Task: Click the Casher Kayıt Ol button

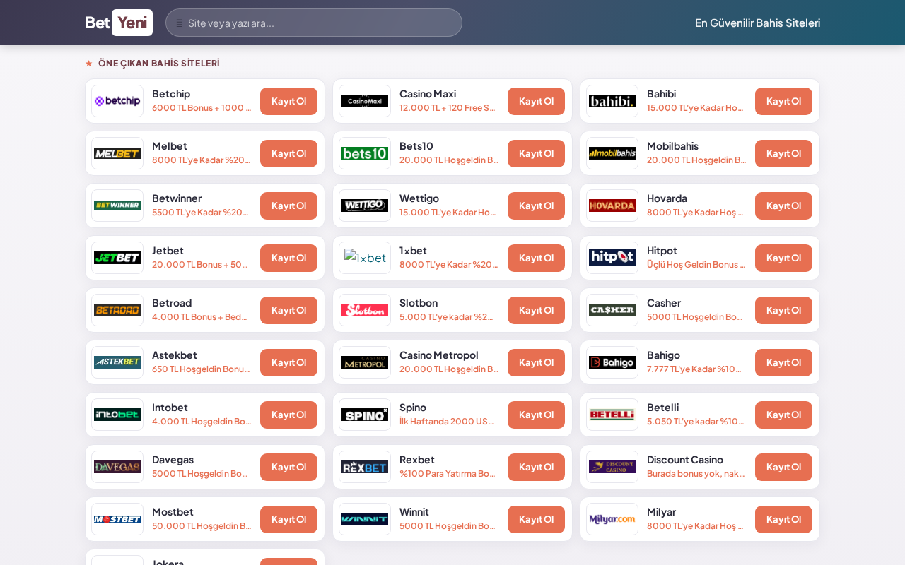Action: pyautogui.click(x=783, y=310)
